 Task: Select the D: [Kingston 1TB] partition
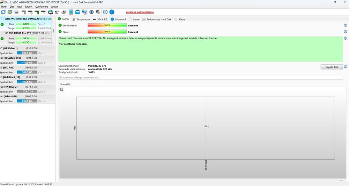[x=27, y=60]
